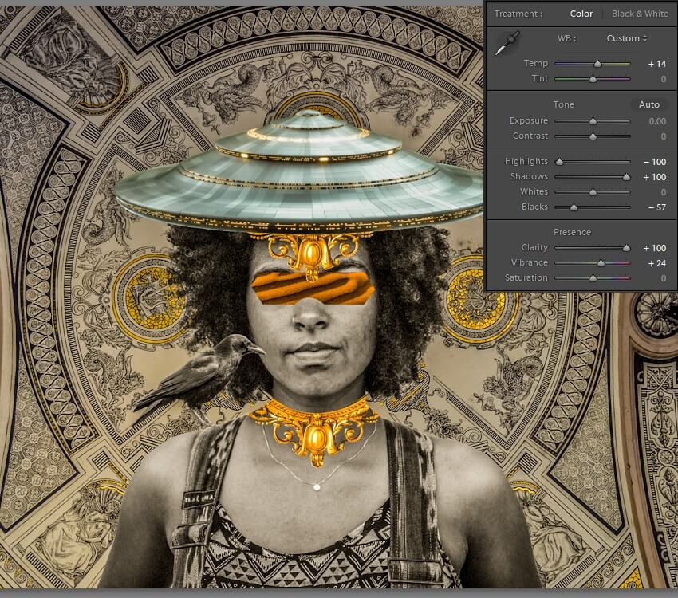This screenshot has height=598, width=678.
Task: Click the Presence section label
Action: pos(572,232)
